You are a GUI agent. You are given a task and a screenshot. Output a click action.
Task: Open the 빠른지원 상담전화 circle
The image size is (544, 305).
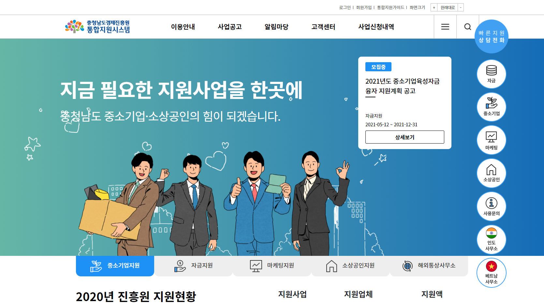(492, 36)
